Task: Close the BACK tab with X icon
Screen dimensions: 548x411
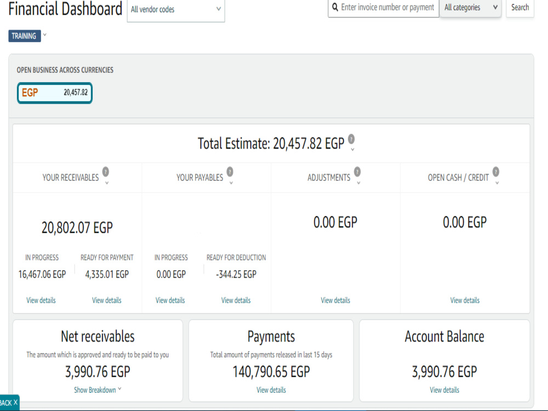Action: click(15, 402)
